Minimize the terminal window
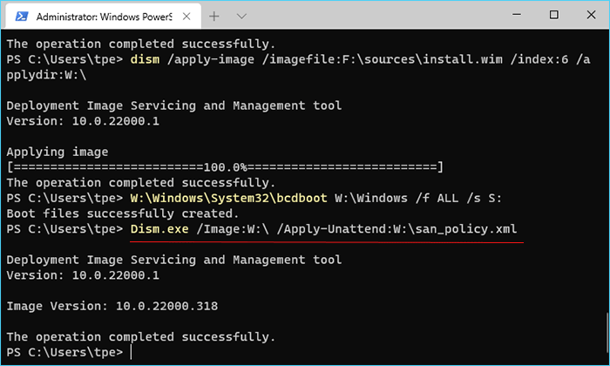The width and height of the screenshot is (610, 366). coord(517,15)
